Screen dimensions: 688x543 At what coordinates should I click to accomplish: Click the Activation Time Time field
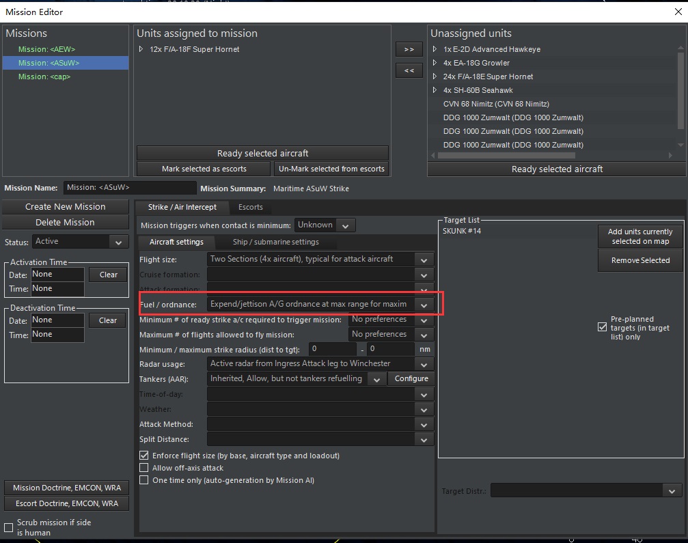click(x=57, y=289)
